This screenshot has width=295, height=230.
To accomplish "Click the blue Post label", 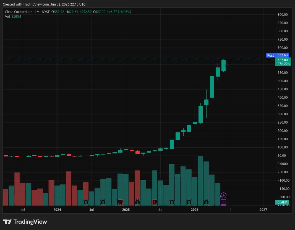I will click(271, 55).
